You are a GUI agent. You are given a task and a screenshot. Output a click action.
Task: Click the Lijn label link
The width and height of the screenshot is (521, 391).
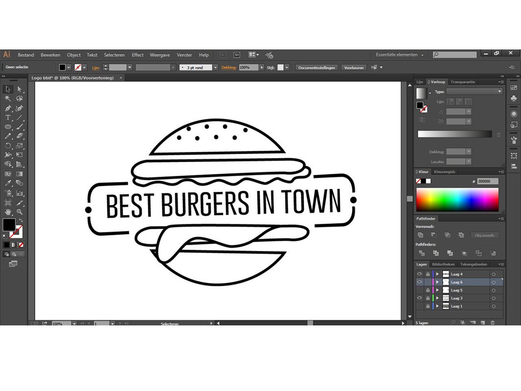tap(95, 68)
